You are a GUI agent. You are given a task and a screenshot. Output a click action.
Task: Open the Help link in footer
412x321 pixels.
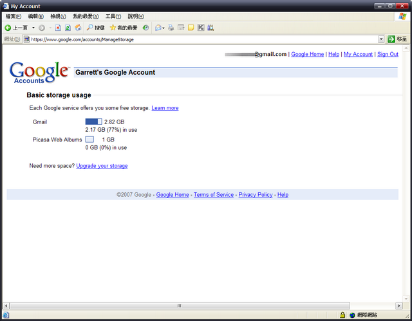pyautogui.click(x=283, y=195)
